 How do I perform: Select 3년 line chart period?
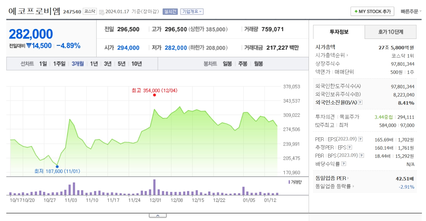coord(108,64)
